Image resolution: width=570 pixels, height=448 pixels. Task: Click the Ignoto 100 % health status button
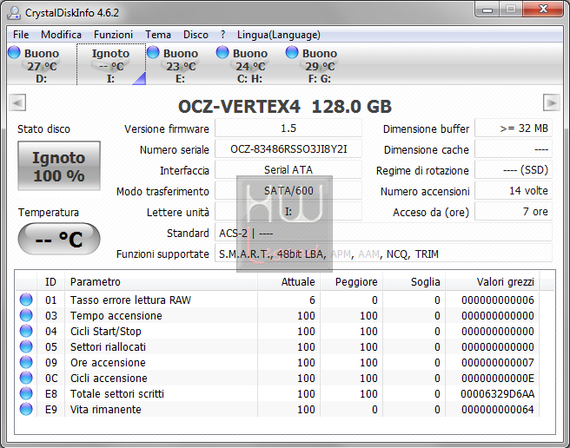pyautogui.click(x=59, y=166)
